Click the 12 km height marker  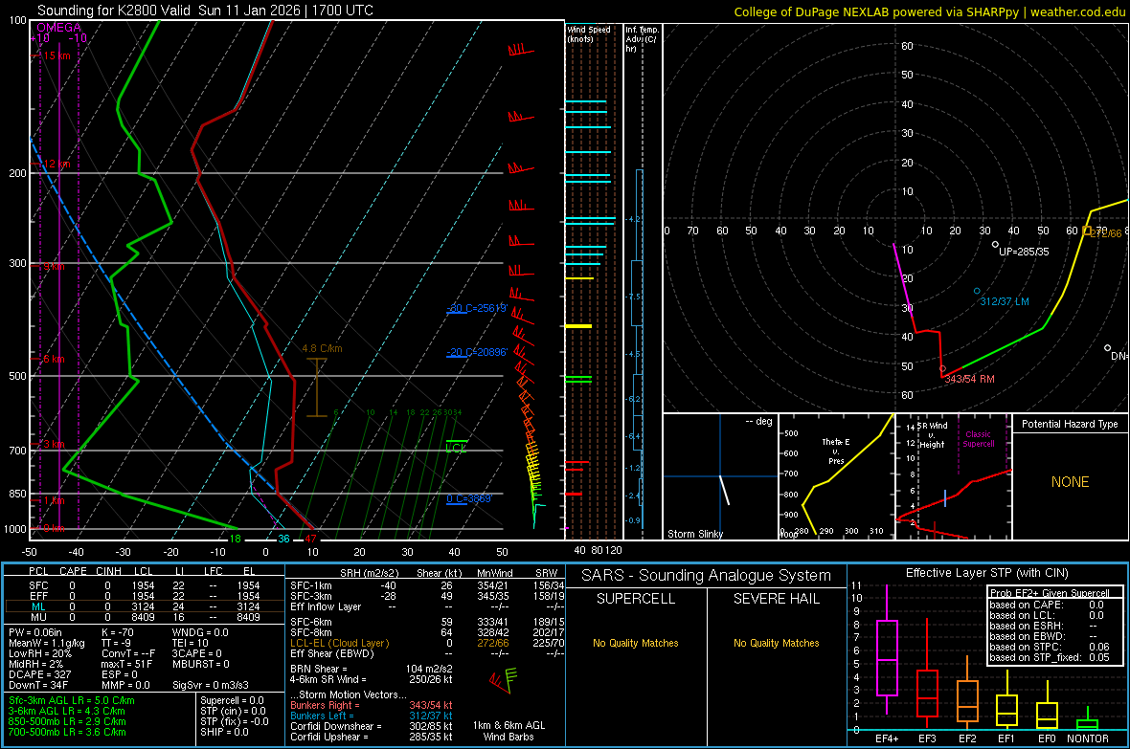[56, 164]
